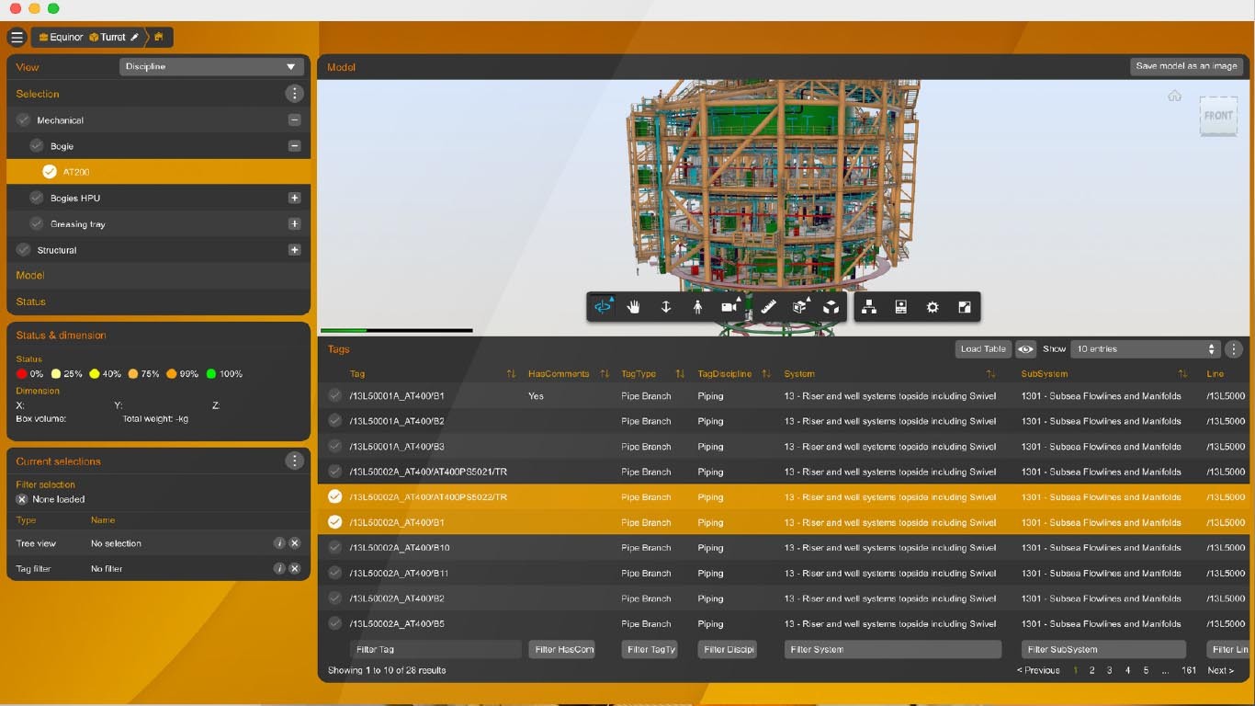Click the measure ruler tool
Image resolution: width=1255 pixels, height=706 pixels.
click(769, 307)
